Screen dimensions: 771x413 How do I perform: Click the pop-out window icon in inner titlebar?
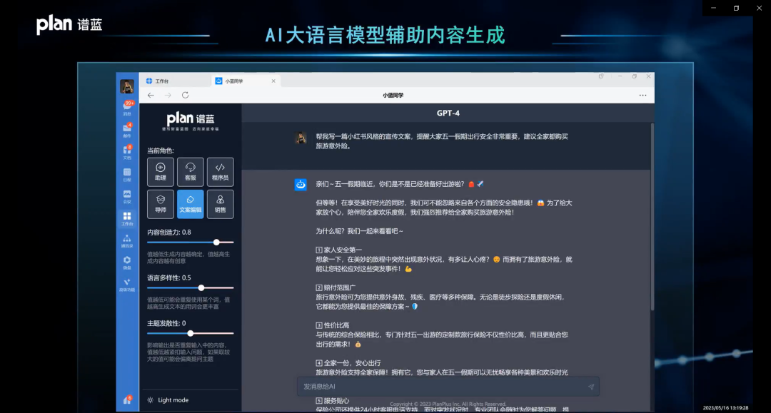tap(601, 76)
